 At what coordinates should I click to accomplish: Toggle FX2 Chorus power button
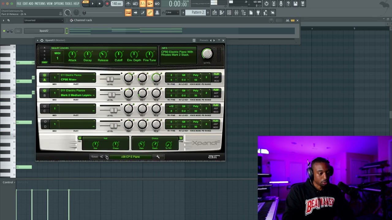[x=181, y=138]
